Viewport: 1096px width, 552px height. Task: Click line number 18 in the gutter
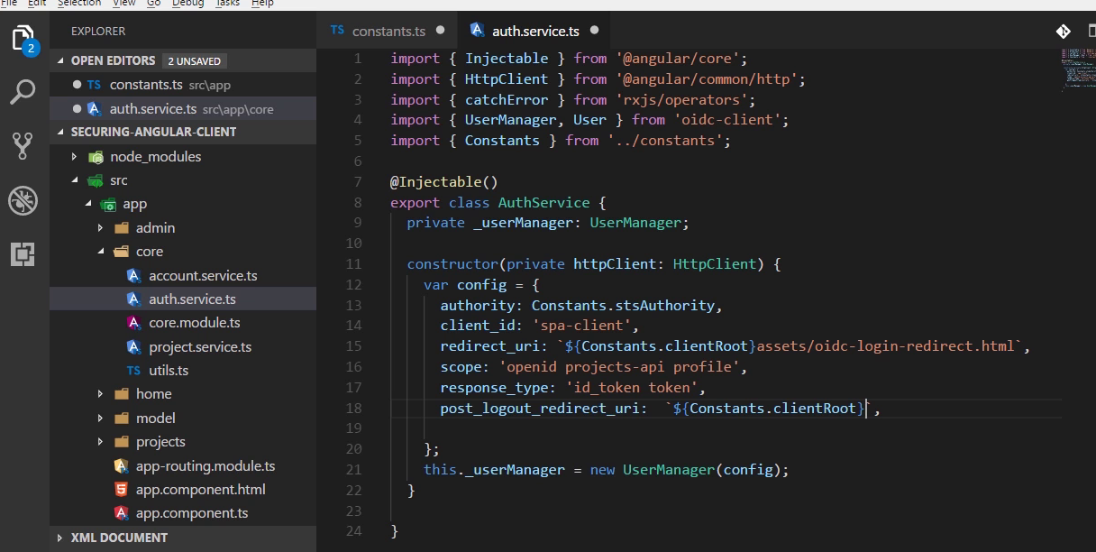tap(353, 409)
